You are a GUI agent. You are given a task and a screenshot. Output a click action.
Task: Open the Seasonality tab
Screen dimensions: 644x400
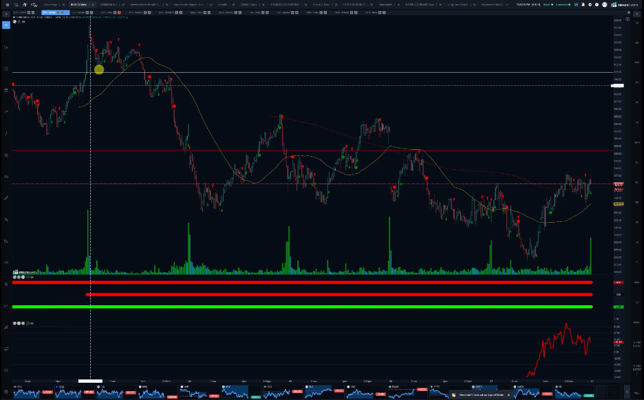(x=386, y=5)
